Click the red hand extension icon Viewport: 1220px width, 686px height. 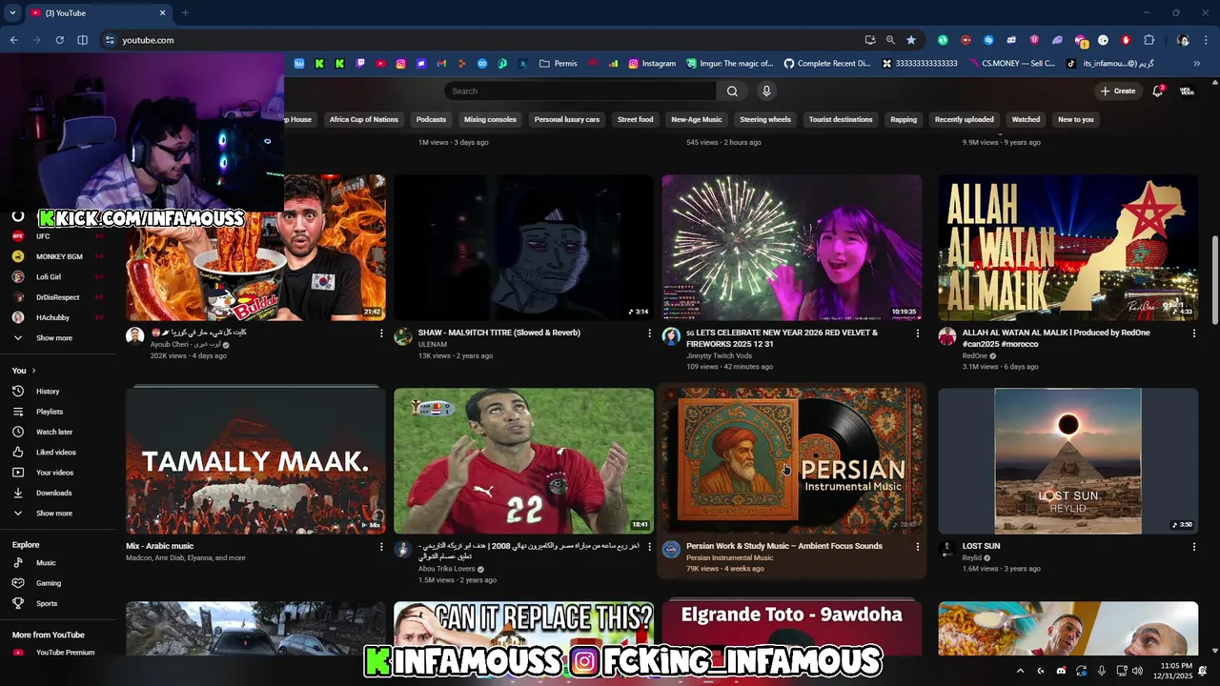(1126, 40)
